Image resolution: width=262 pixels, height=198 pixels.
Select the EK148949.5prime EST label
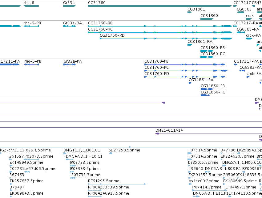pyautogui.click(x=26, y=163)
